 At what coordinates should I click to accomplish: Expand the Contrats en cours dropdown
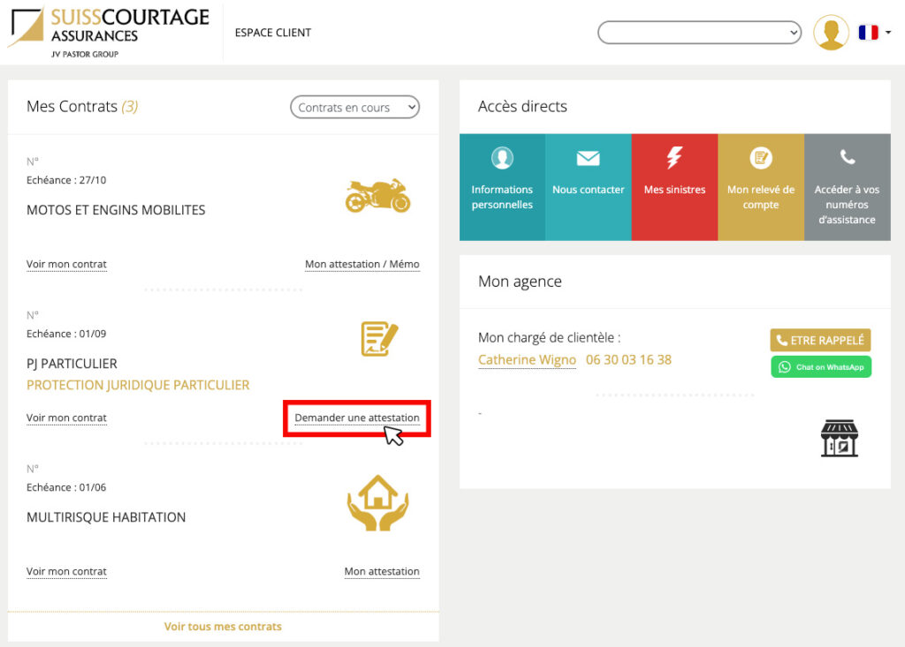click(354, 107)
